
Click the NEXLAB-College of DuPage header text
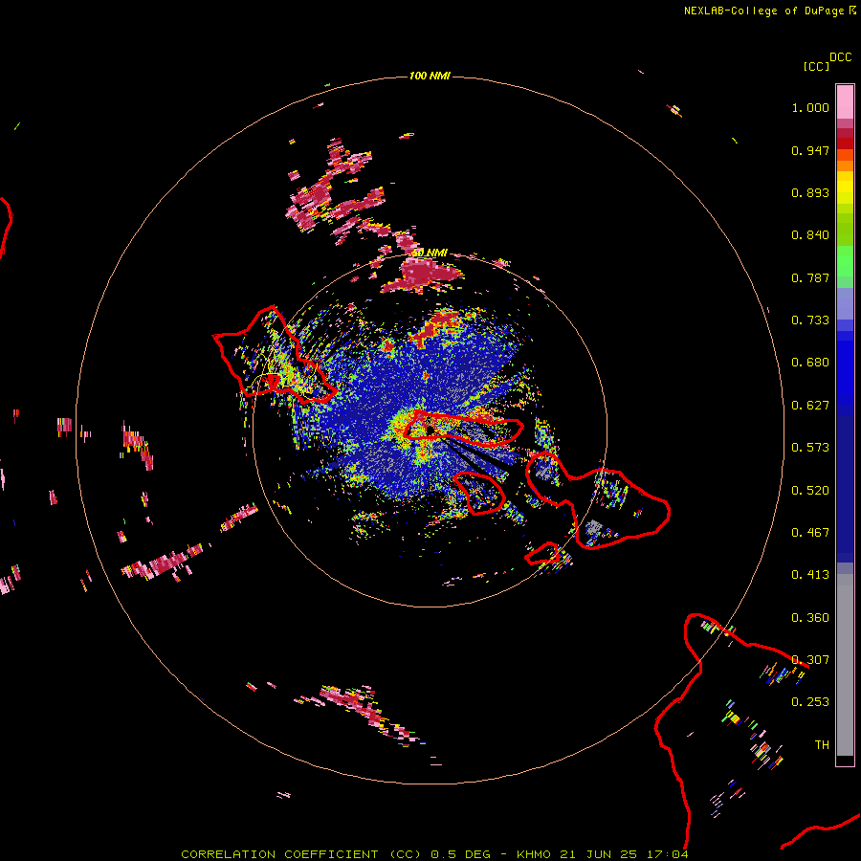[x=763, y=11]
